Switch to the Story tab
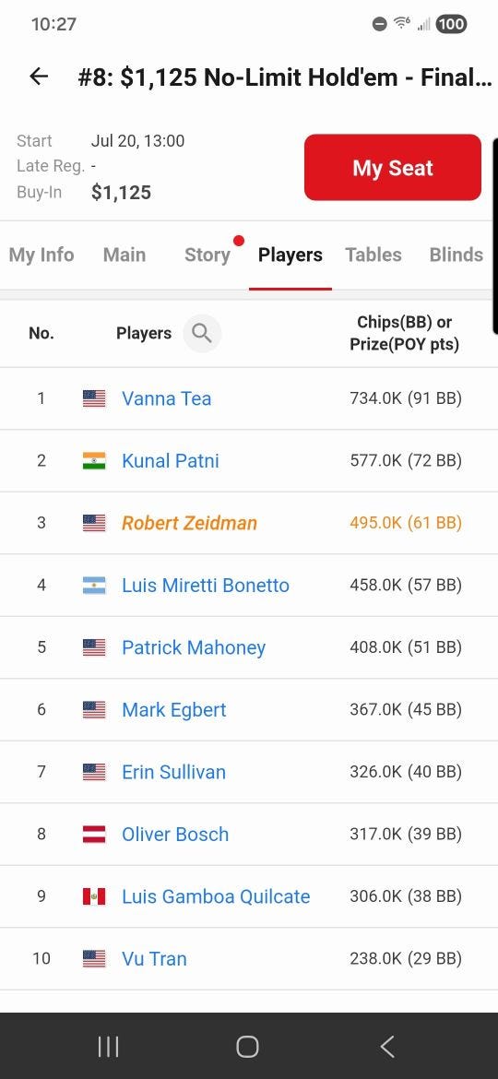 tap(207, 255)
